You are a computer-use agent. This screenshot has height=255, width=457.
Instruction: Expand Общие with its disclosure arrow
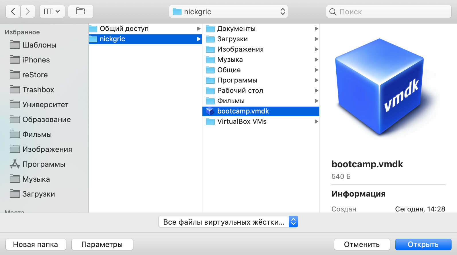pos(316,70)
